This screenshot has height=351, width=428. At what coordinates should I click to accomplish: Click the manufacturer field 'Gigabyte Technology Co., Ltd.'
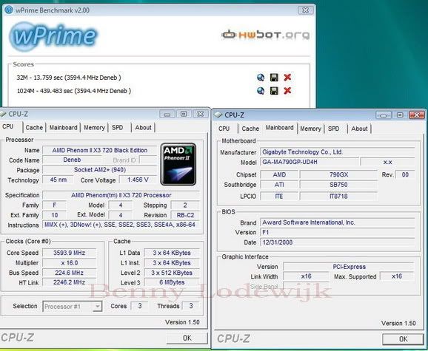[x=338, y=152]
